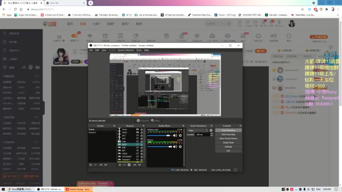This screenshot has width=342, height=192.
Task: Toggle the lock on the B4B source
Action: (142, 147)
